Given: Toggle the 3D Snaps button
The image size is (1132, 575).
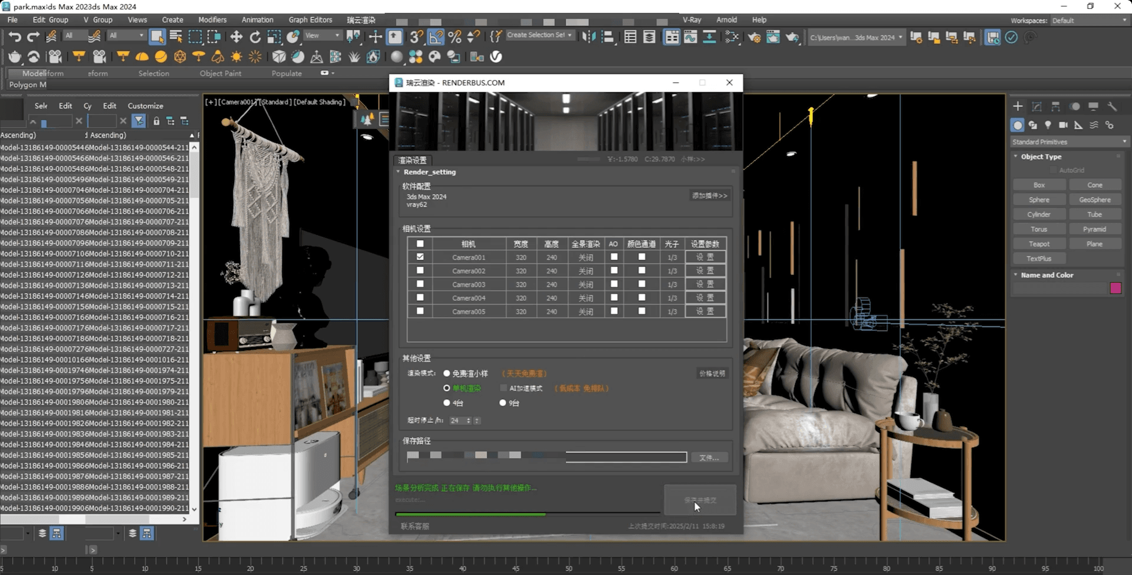Looking at the screenshot, I should [x=416, y=37].
